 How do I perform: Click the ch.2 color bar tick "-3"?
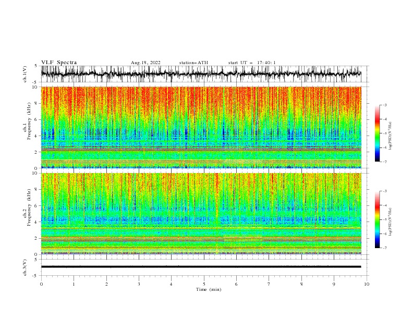(384, 191)
